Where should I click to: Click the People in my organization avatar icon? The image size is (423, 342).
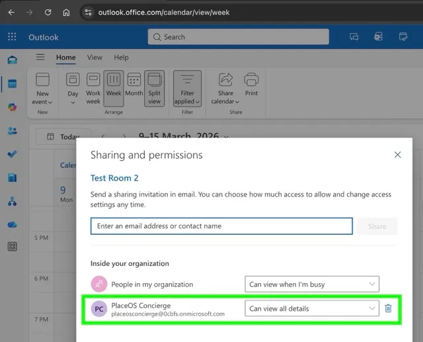(99, 284)
